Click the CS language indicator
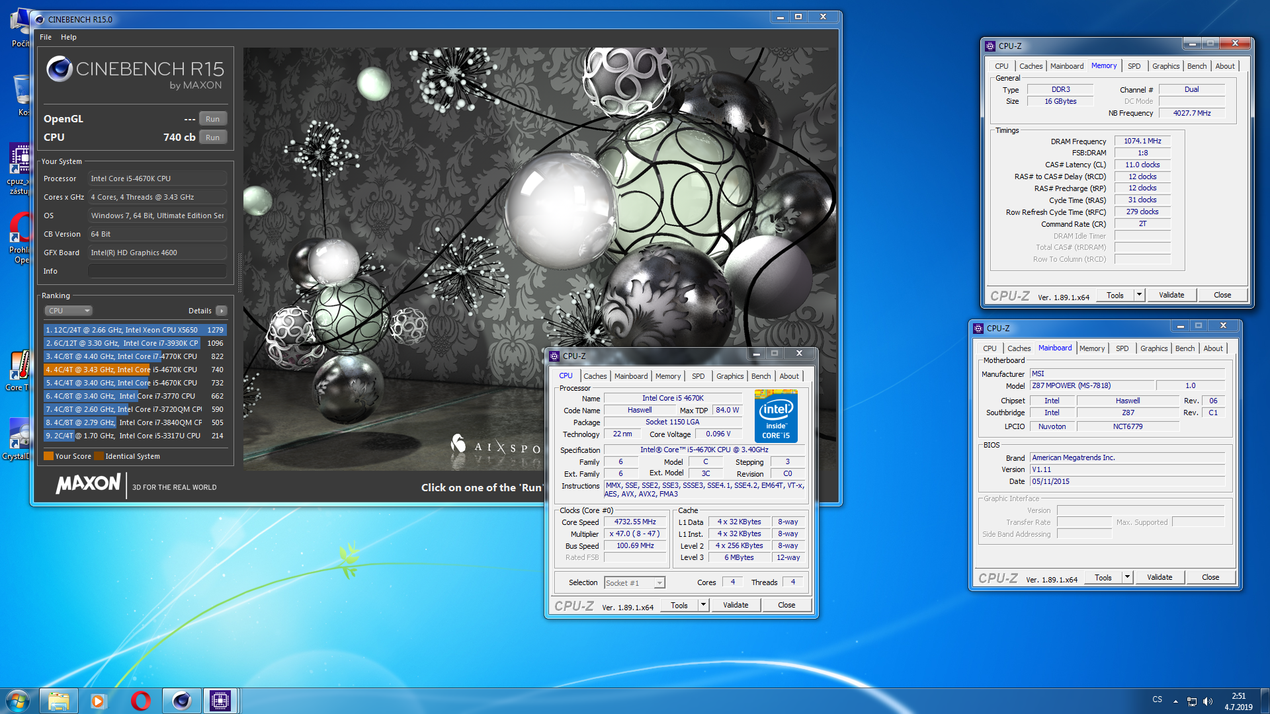 (1157, 699)
